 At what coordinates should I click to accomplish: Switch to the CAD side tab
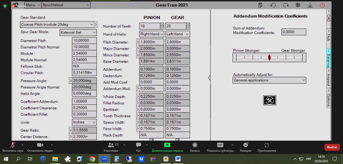329,18
